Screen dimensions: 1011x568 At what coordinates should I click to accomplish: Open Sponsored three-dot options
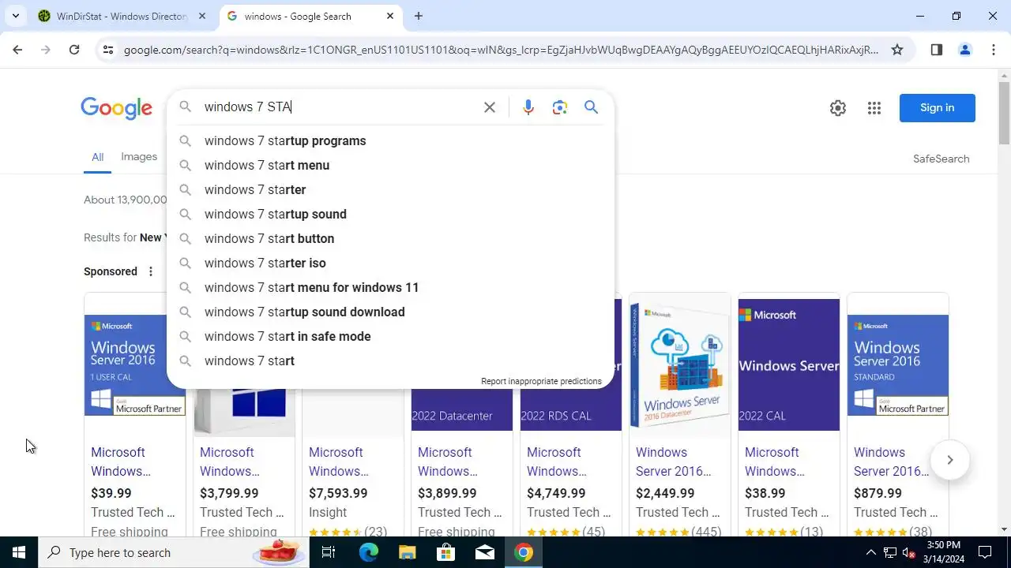[151, 271]
